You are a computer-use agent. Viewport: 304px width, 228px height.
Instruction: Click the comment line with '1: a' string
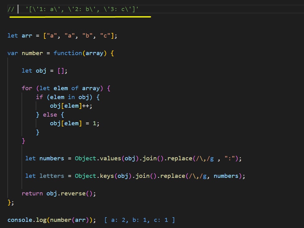click(73, 9)
